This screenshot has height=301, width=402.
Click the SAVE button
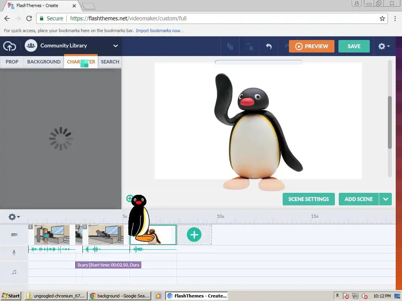tap(354, 46)
